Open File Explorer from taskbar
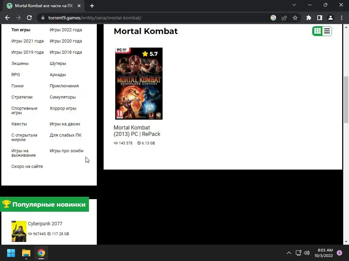Screen dimensions: 349x261 tap(26, 253)
